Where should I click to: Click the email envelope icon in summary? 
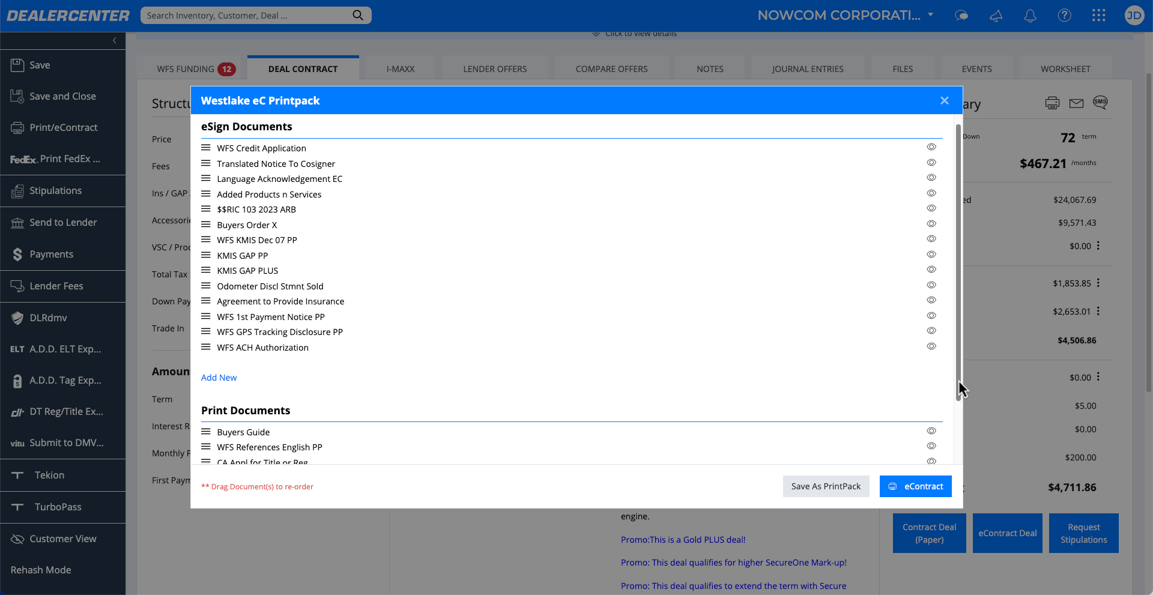pos(1076,103)
